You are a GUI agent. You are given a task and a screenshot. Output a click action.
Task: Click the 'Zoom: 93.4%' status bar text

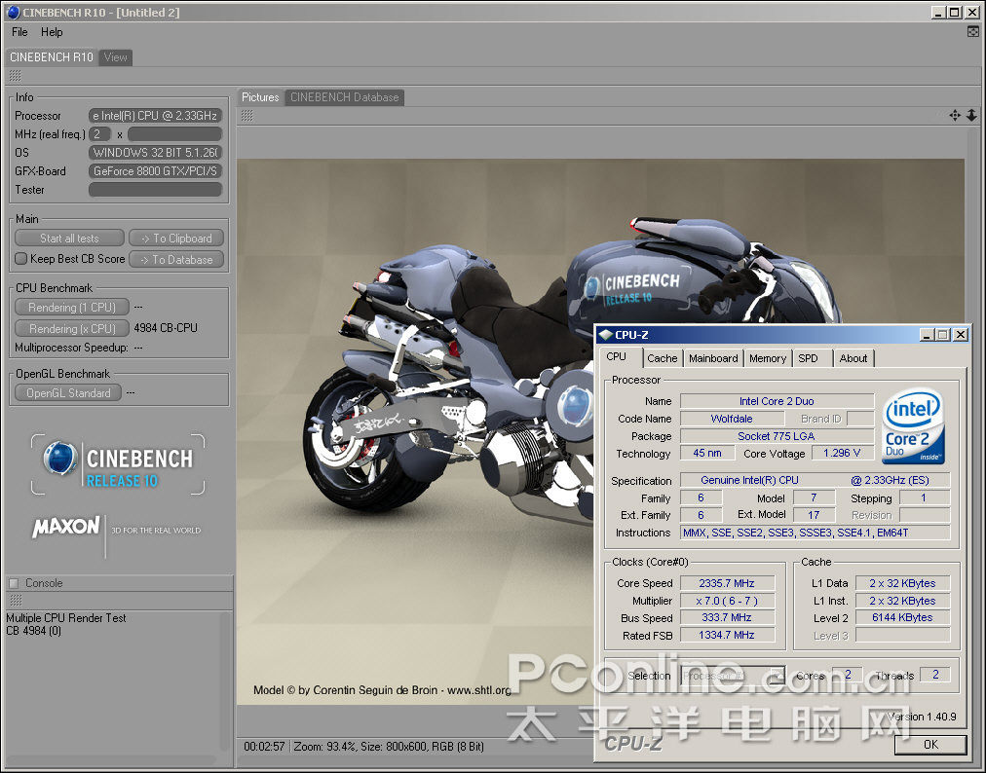(x=324, y=747)
